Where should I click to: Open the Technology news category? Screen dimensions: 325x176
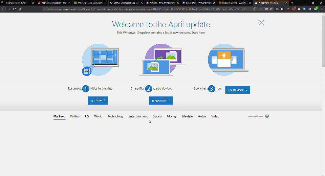click(x=115, y=116)
